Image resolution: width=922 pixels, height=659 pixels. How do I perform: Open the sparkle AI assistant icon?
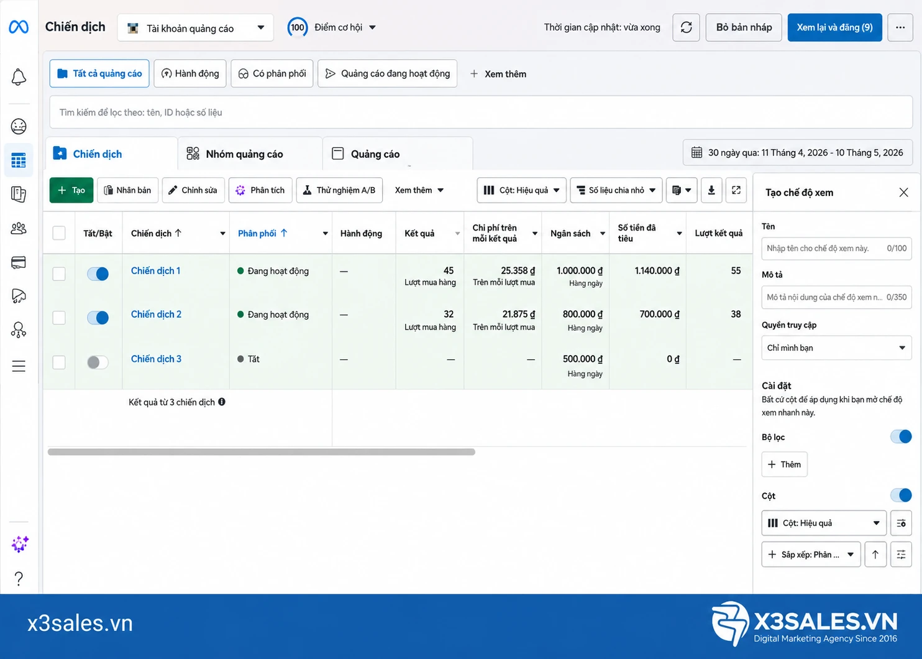20,544
